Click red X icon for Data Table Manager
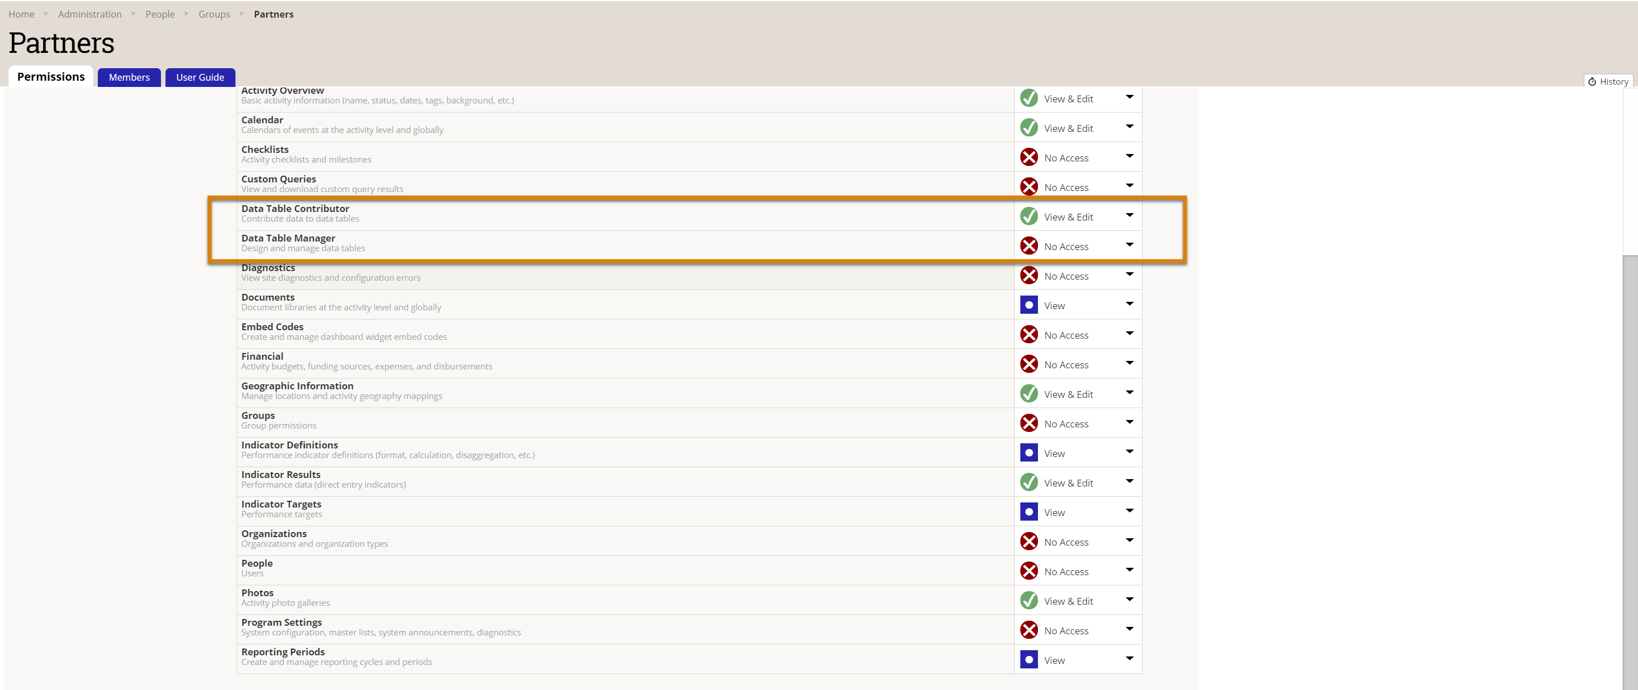1638x690 pixels. 1028,246
